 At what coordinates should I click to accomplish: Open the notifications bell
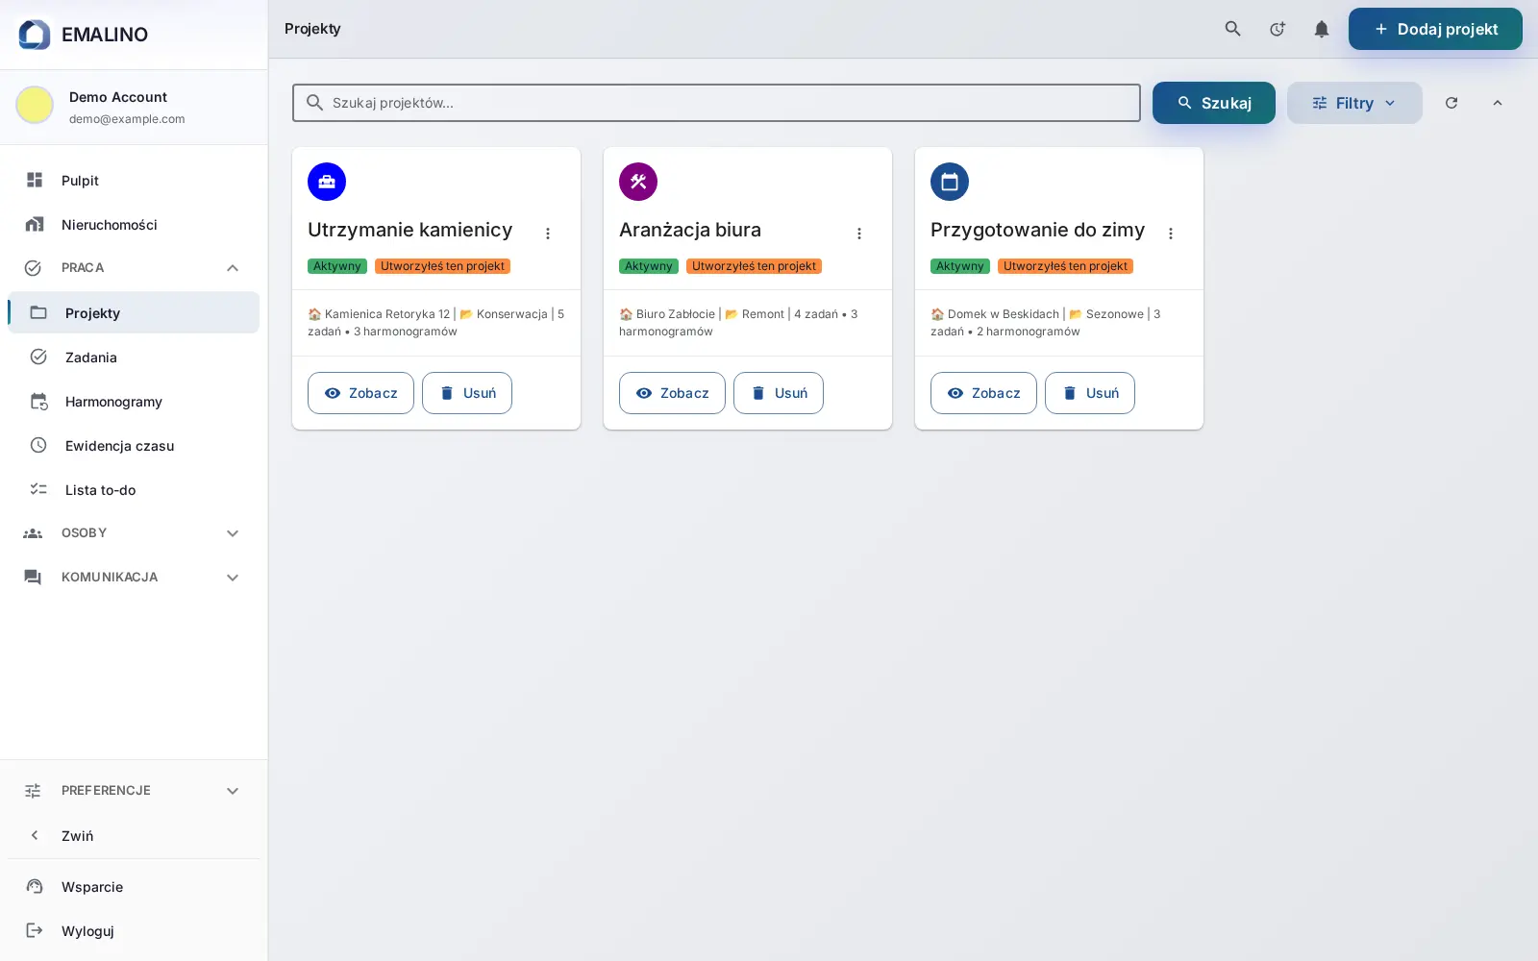[x=1322, y=29]
